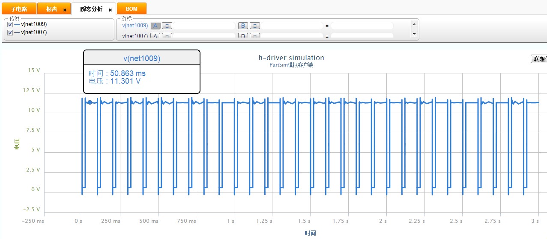Click the 联想 button at the chart's right edge
Screen dimensions: 547x239
coord(539,59)
